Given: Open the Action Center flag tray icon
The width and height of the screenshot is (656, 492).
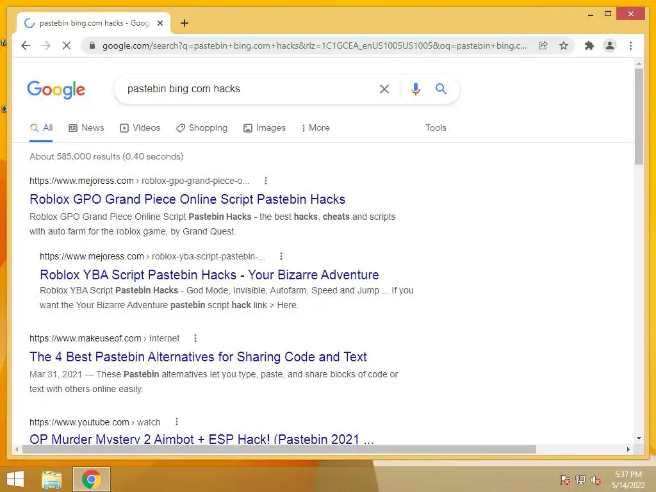Looking at the screenshot, I should [x=565, y=480].
